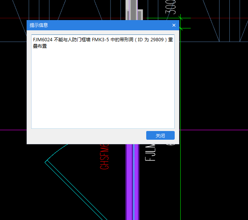Viewport: 248px width, 220px height.
Task: Select the red GHSFM label in the drawing
Action: click(104, 157)
